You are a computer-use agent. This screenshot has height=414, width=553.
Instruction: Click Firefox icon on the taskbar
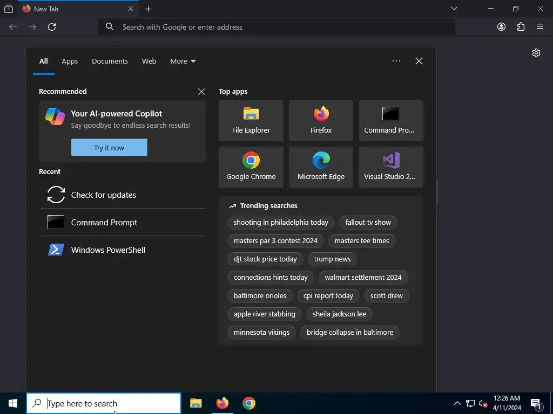click(222, 403)
